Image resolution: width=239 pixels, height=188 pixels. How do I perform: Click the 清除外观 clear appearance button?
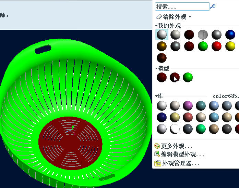tap(171, 17)
